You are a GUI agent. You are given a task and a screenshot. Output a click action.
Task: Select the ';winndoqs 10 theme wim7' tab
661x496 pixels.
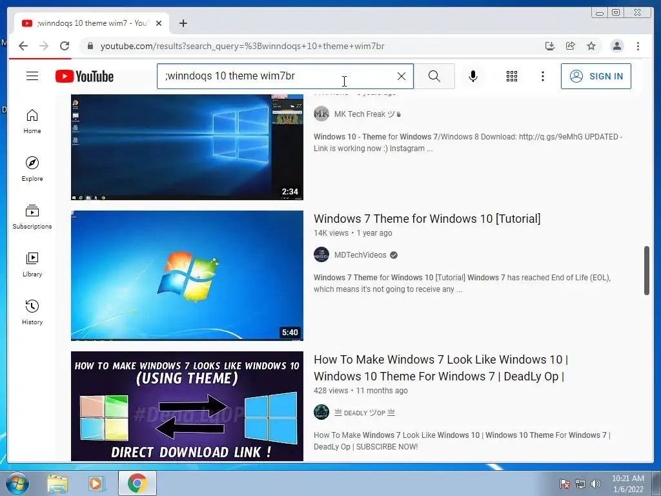tap(92, 23)
